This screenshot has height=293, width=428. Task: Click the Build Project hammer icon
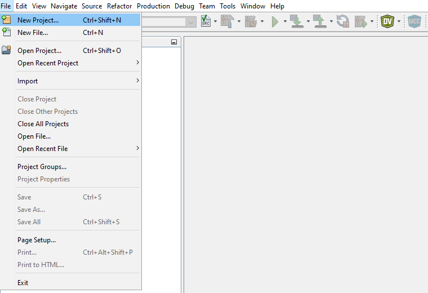pos(227,21)
